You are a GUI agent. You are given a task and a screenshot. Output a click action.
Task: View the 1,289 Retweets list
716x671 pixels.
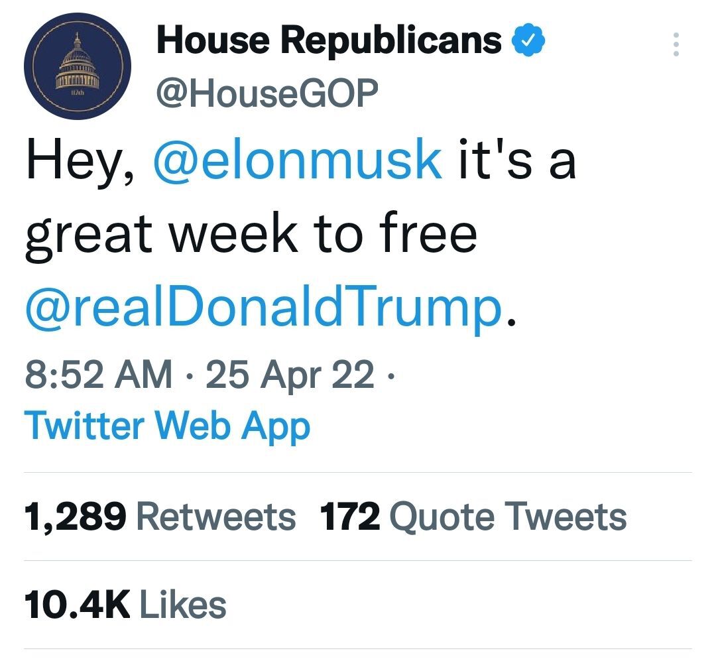pyautogui.click(x=159, y=516)
